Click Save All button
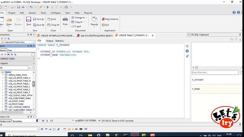This screenshot has height=137, width=244. tap(39, 25)
